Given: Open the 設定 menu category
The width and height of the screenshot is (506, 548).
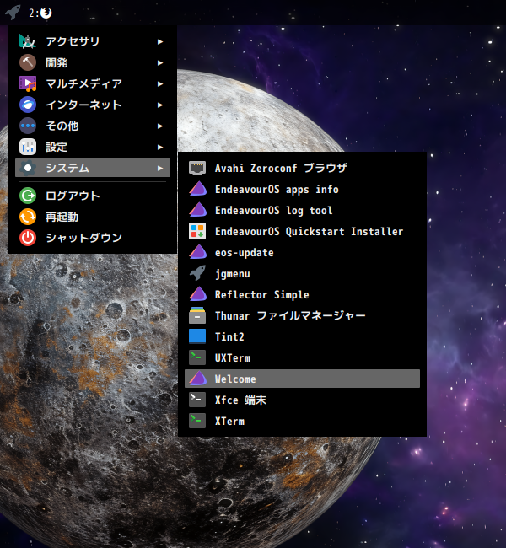Looking at the screenshot, I should pyautogui.click(x=93, y=148).
